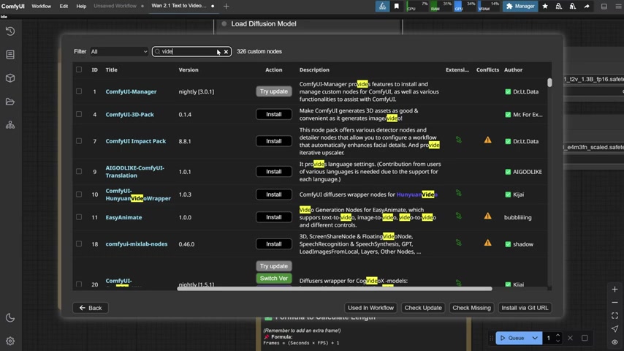Click the bookmark icon in top bar
This screenshot has height=351, width=624.
396,6
